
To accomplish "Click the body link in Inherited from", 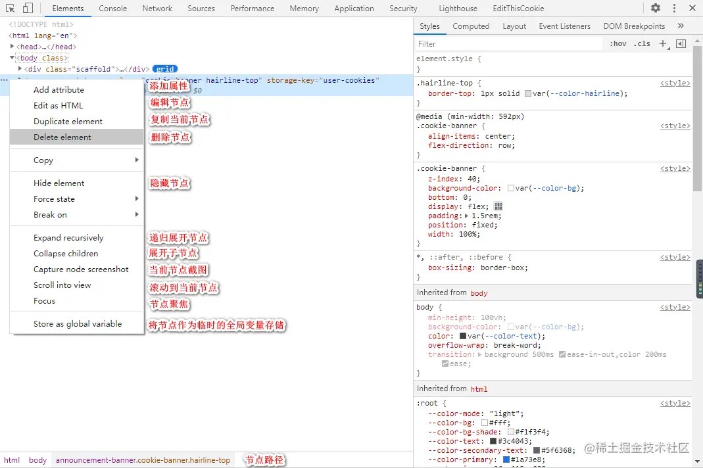I will [x=479, y=293].
